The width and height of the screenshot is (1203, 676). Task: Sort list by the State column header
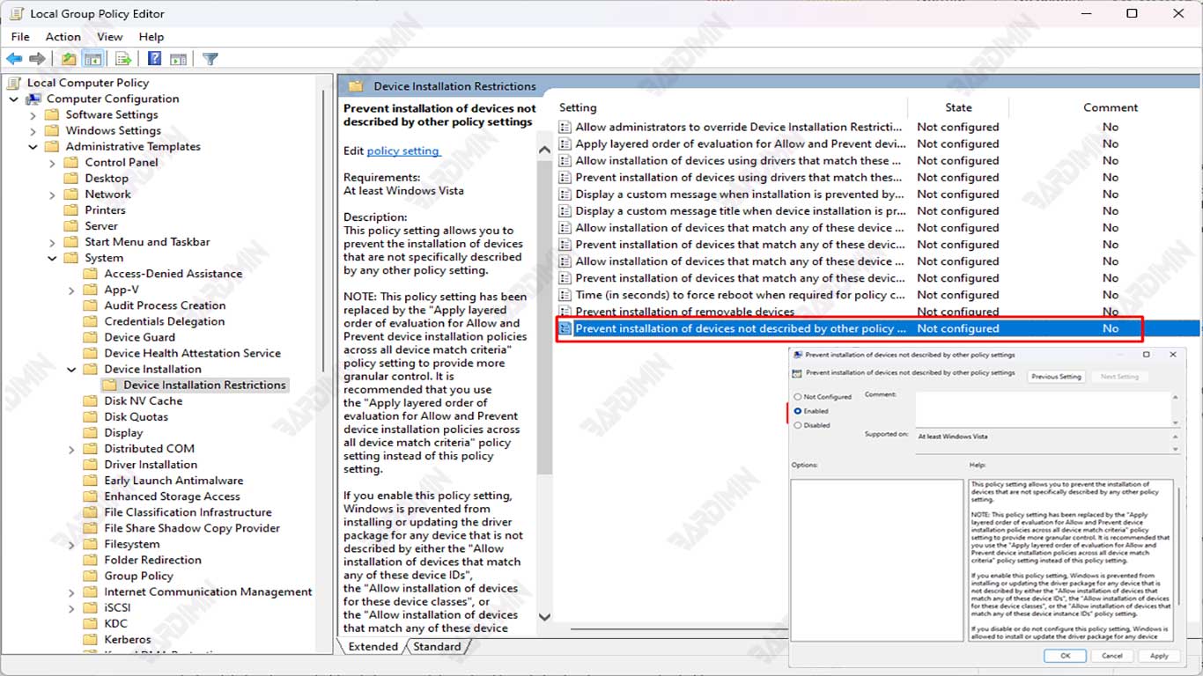[x=958, y=107]
